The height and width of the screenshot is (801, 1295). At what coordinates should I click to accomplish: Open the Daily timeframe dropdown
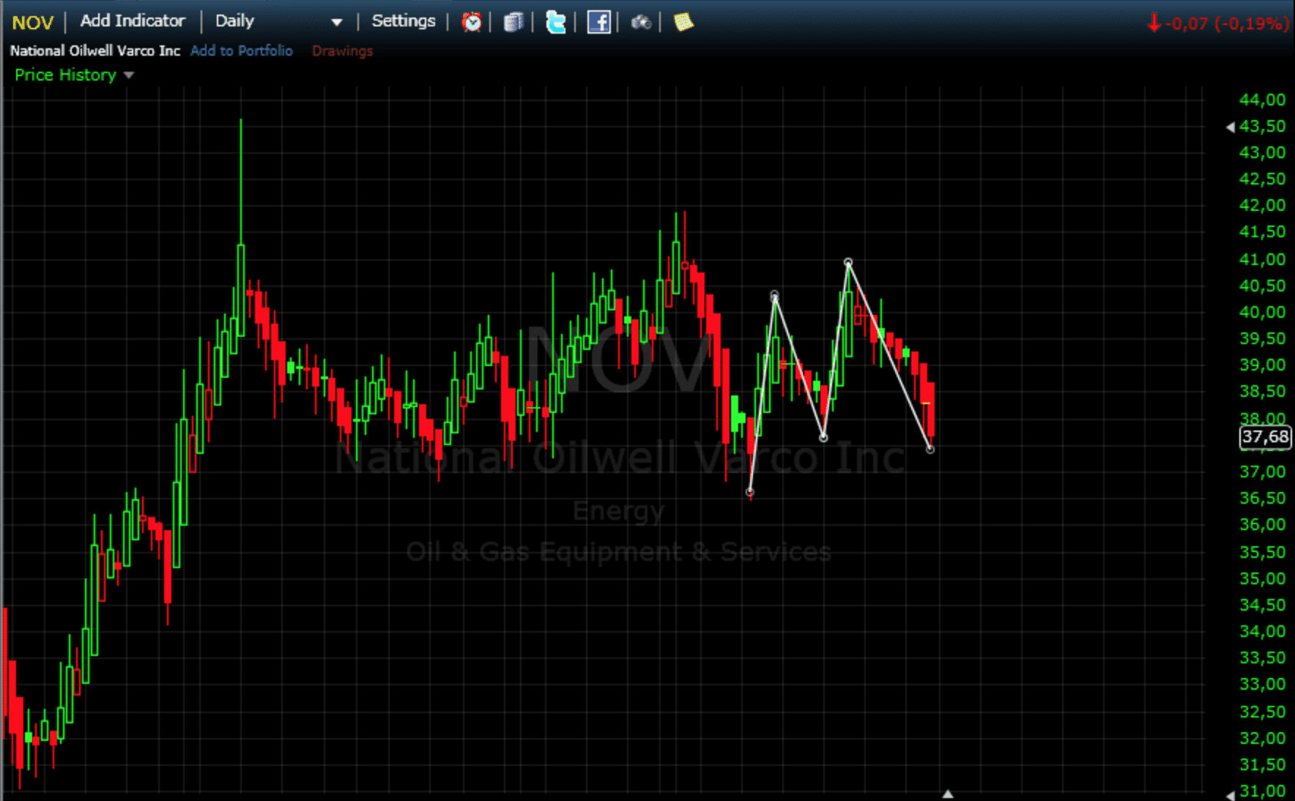279,21
